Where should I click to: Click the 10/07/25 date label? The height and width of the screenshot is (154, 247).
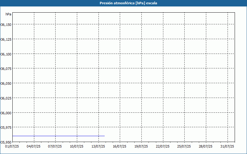coord(77,147)
